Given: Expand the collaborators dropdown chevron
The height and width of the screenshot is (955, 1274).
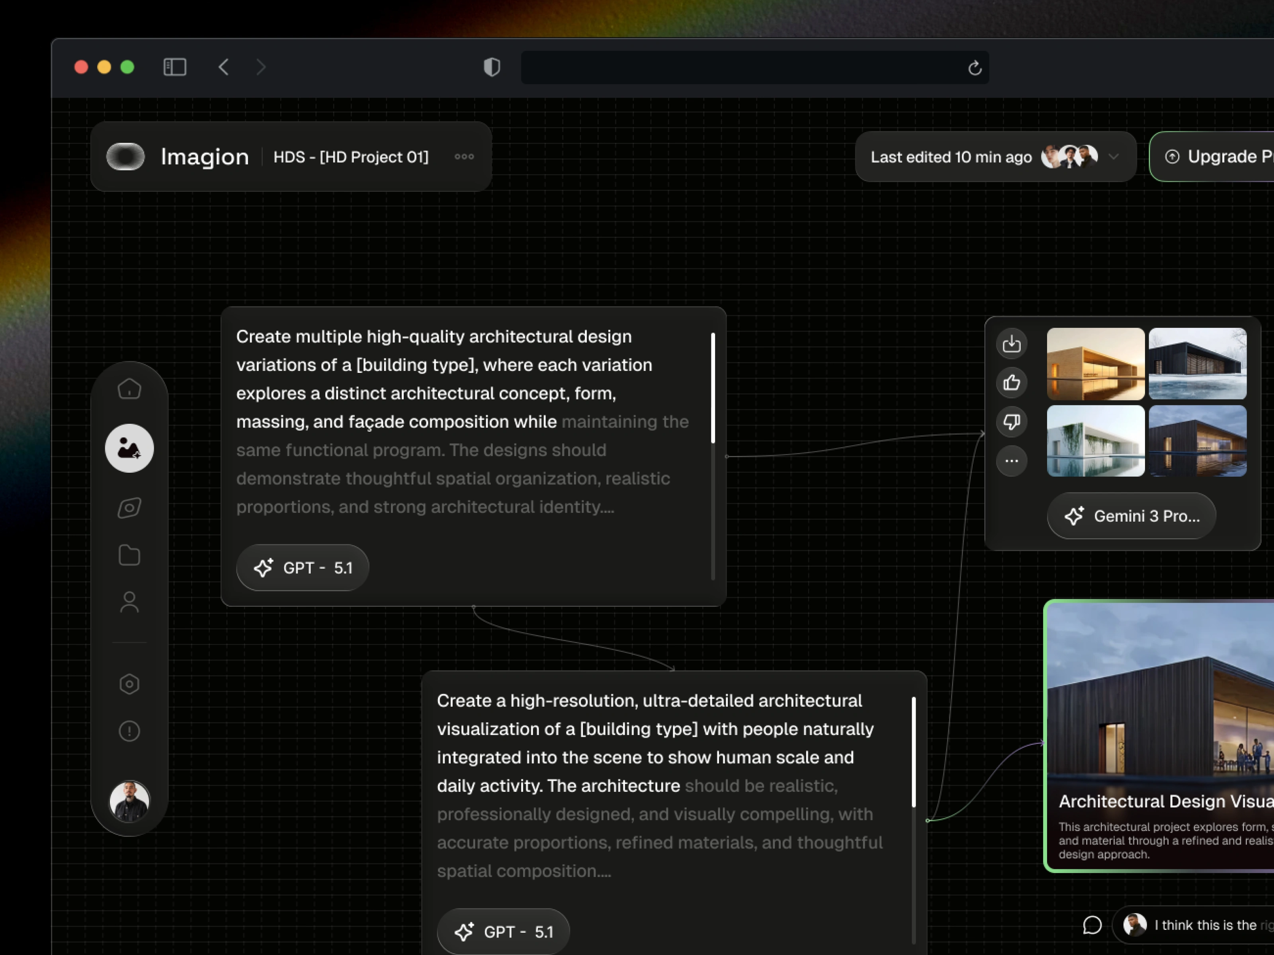Looking at the screenshot, I should (1114, 156).
